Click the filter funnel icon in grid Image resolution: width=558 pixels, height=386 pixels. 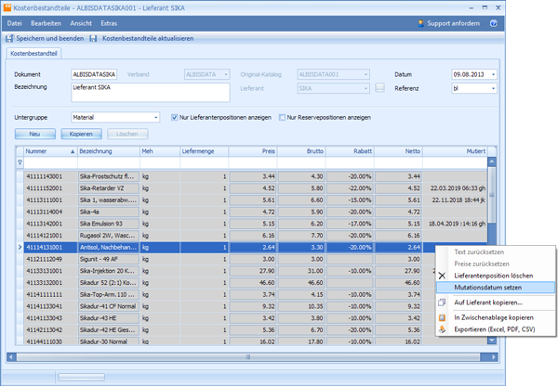coord(20,162)
